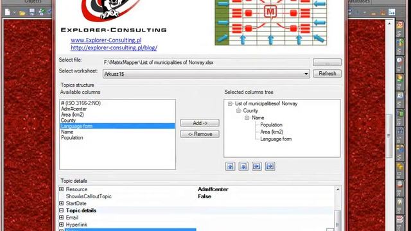Collapse the County node in selected tree
The height and width of the screenshot is (231, 411).
[x=238, y=111]
